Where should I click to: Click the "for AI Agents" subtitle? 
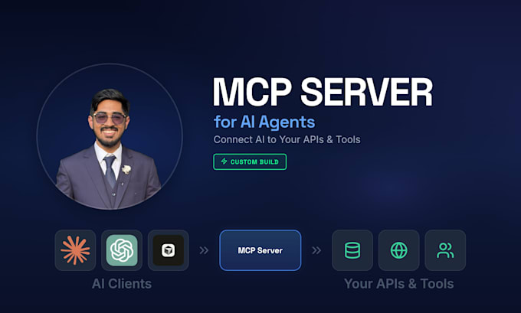point(264,122)
